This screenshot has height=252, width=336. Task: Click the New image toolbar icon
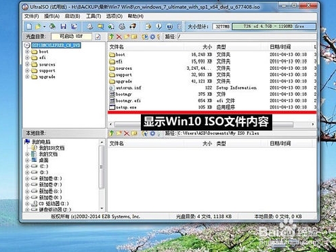click(x=29, y=26)
